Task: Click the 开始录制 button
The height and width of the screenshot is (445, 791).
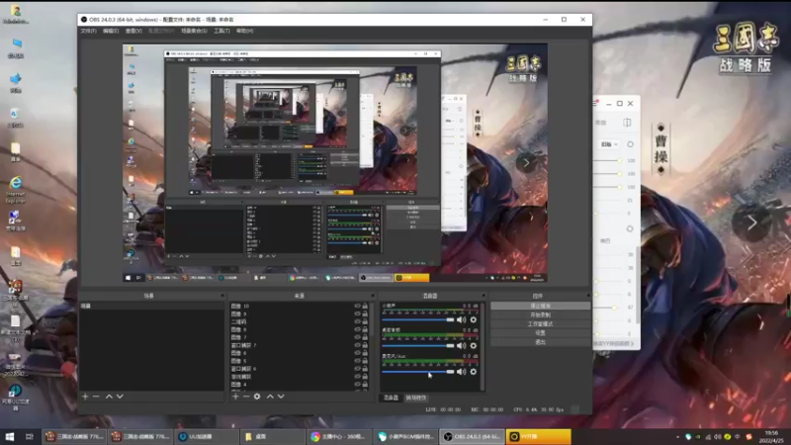Action: tap(540, 315)
